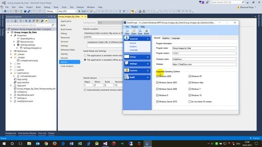Expand the System section in InstallForge
Screen dimensions: 262x147
point(137,71)
